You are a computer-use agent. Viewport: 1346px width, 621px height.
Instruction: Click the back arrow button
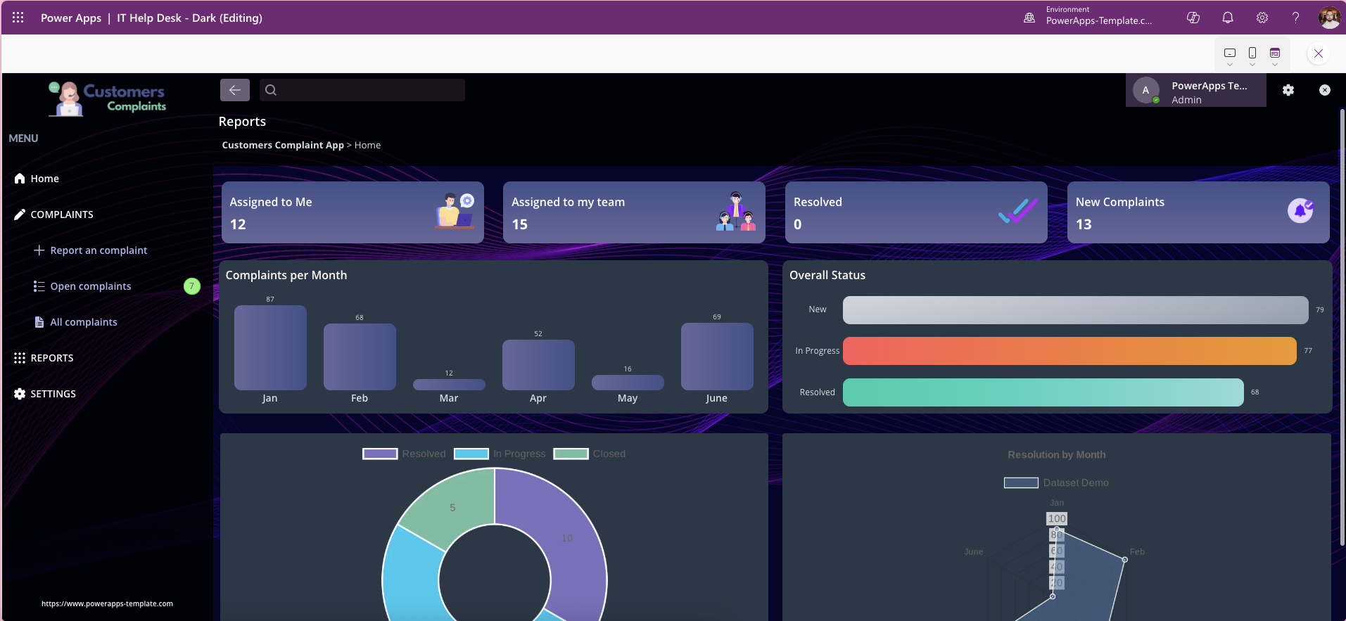(235, 90)
